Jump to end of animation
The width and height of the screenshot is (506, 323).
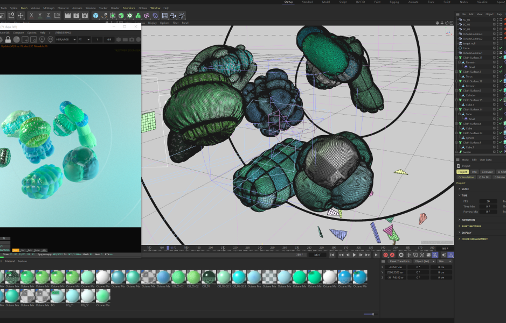pos(376,255)
